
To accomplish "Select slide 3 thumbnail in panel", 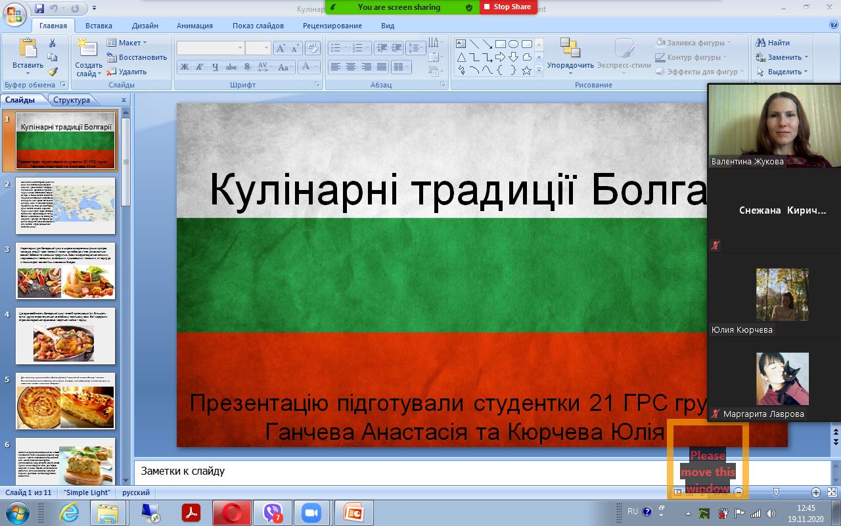I will coord(65,270).
